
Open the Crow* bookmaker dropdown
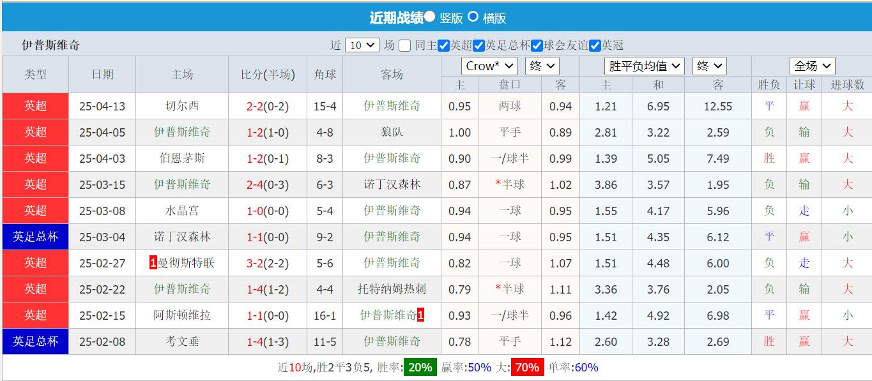(489, 65)
